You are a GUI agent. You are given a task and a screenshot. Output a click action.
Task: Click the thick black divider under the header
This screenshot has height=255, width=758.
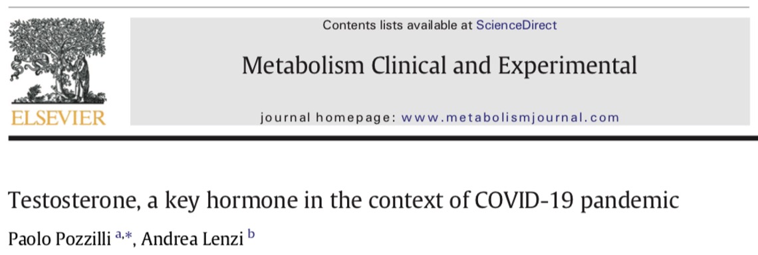(x=379, y=138)
